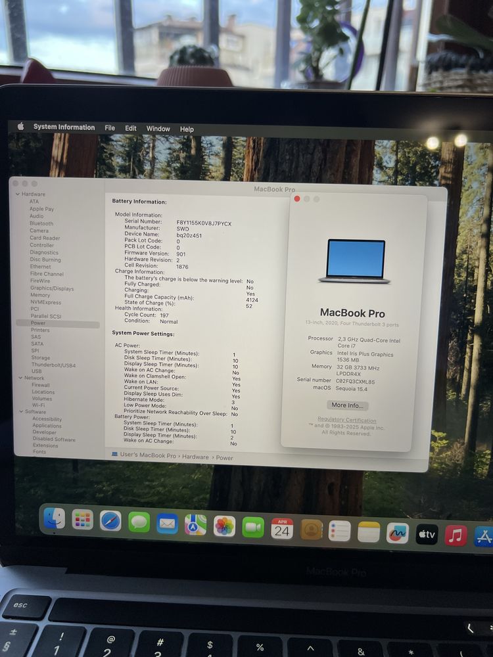This screenshot has height=657, width=493.
Task: Select Parallel SCSI in the sidebar
Action: point(46,316)
